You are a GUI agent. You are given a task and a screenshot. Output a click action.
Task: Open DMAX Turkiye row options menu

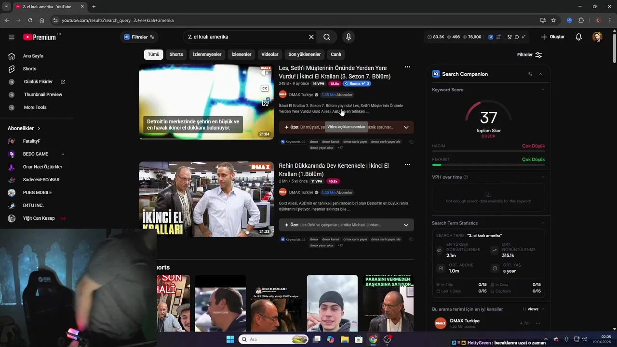click(x=538, y=323)
